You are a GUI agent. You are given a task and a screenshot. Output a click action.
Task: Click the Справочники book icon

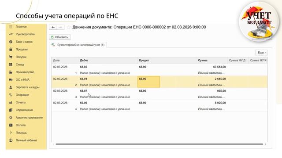pos(11,110)
